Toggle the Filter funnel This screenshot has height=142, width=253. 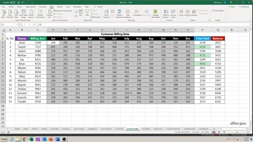(x=87, y=13)
